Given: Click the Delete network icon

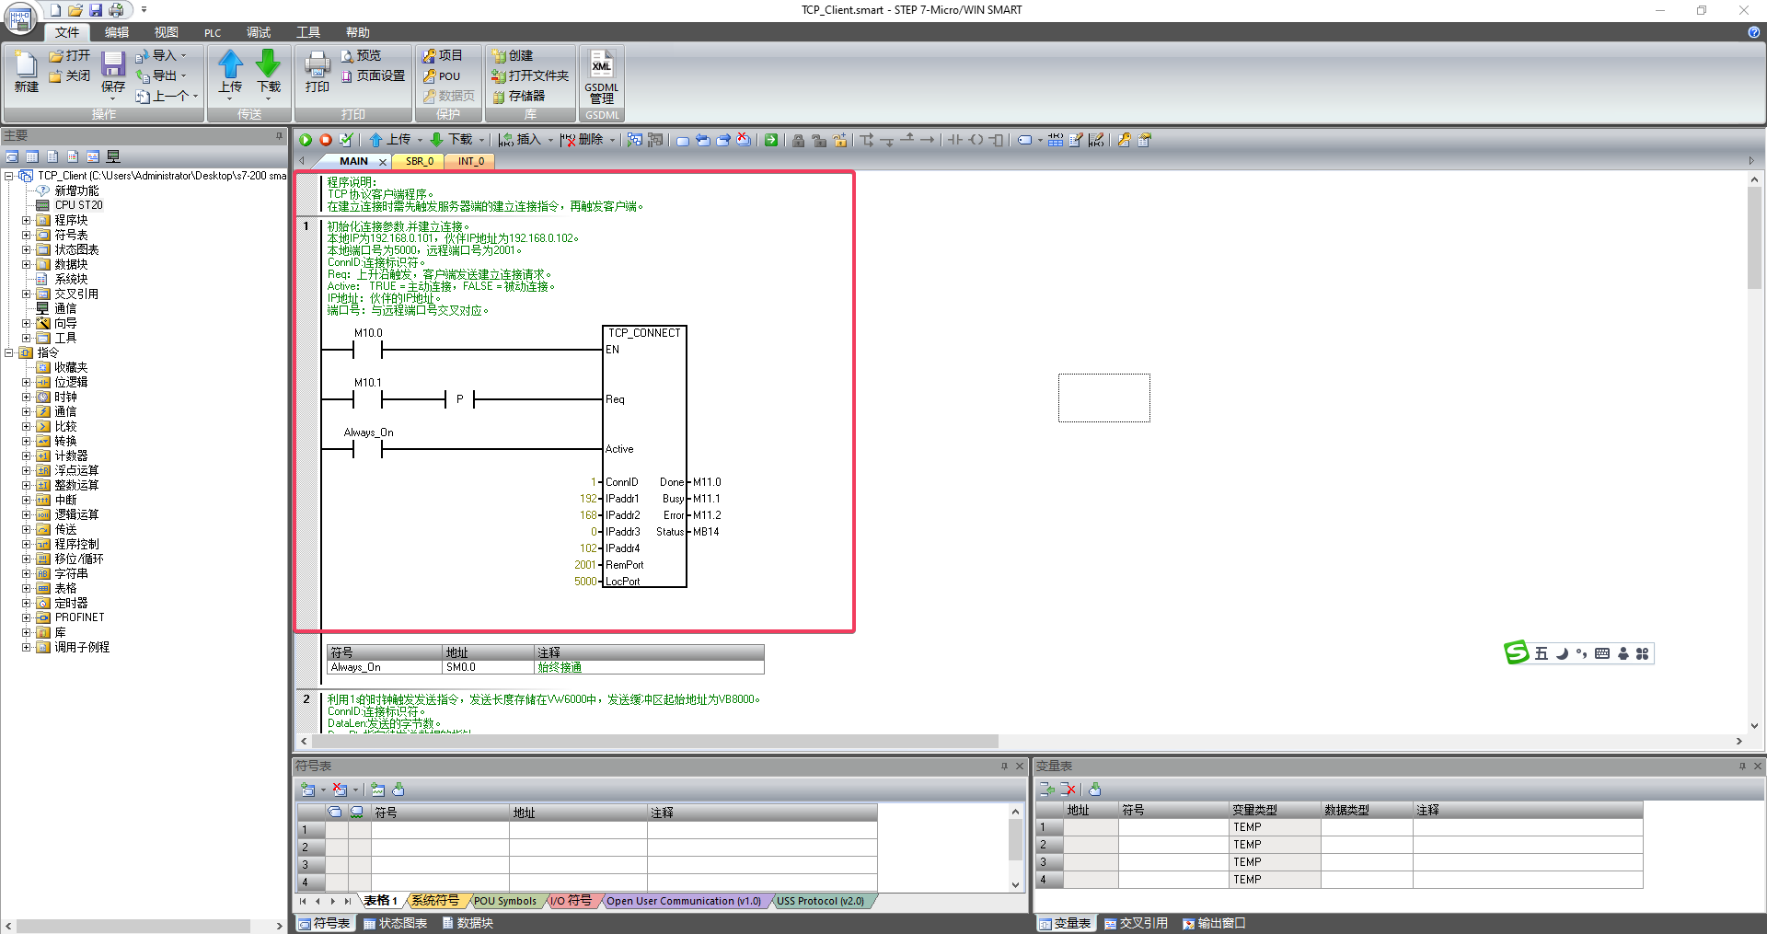Looking at the screenshot, I should click(x=568, y=140).
